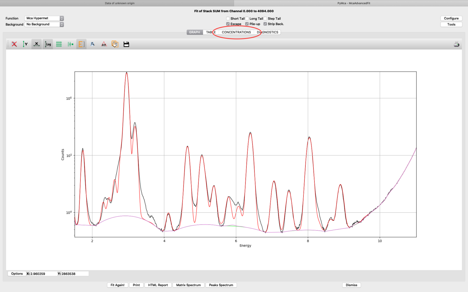Image resolution: width=468 pixels, height=292 pixels.
Task: Open the Options menu button
Action: pos(17,273)
